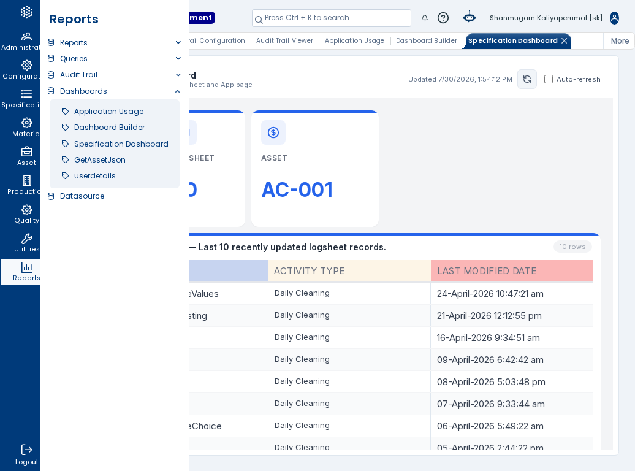Click the 10 rows badge
This screenshot has width=635, height=471.
572,247
